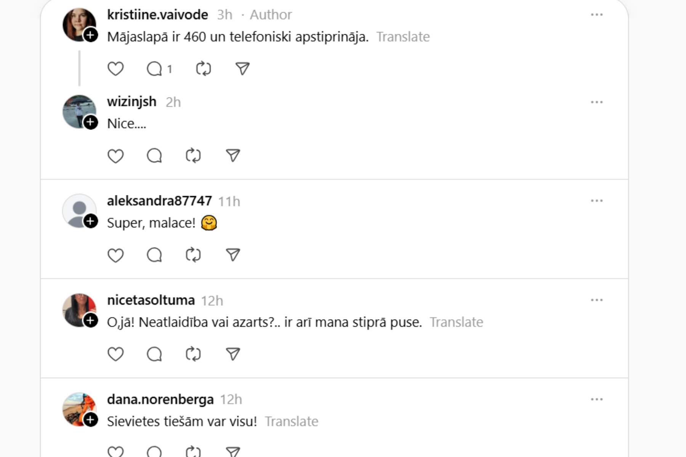Like kristiine.vaivode's comment
The width and height of the screenshot is (686, 457).
(x=115, y=69)
